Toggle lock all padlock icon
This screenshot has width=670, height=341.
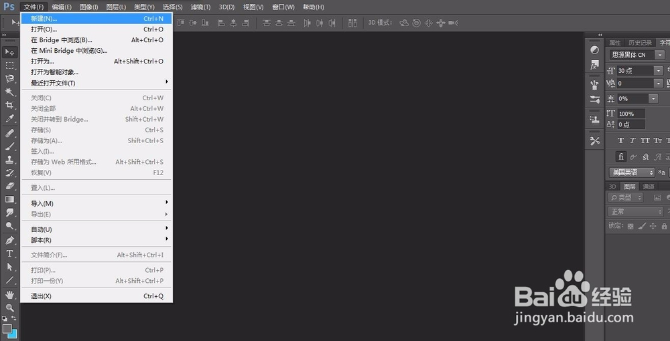coord(664,227)
